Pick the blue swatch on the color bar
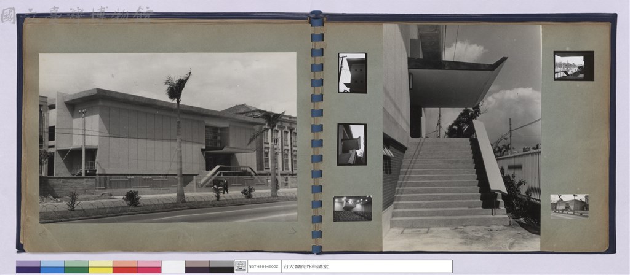Screen dimensions: 630x275 tap(52, 266)
